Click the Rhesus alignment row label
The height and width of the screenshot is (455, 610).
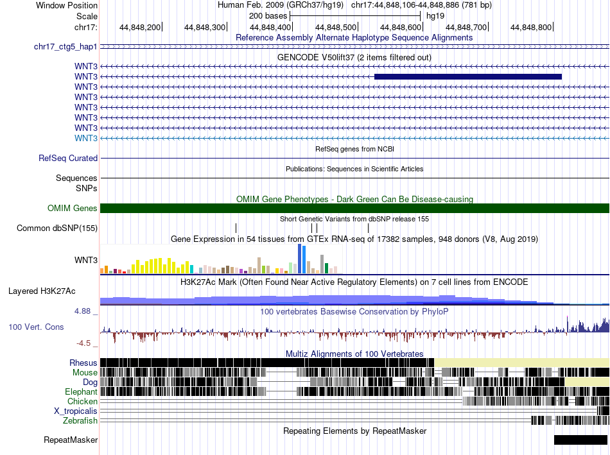tap(83, 363)
